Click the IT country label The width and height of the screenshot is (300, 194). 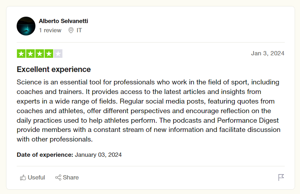(79, 30)
